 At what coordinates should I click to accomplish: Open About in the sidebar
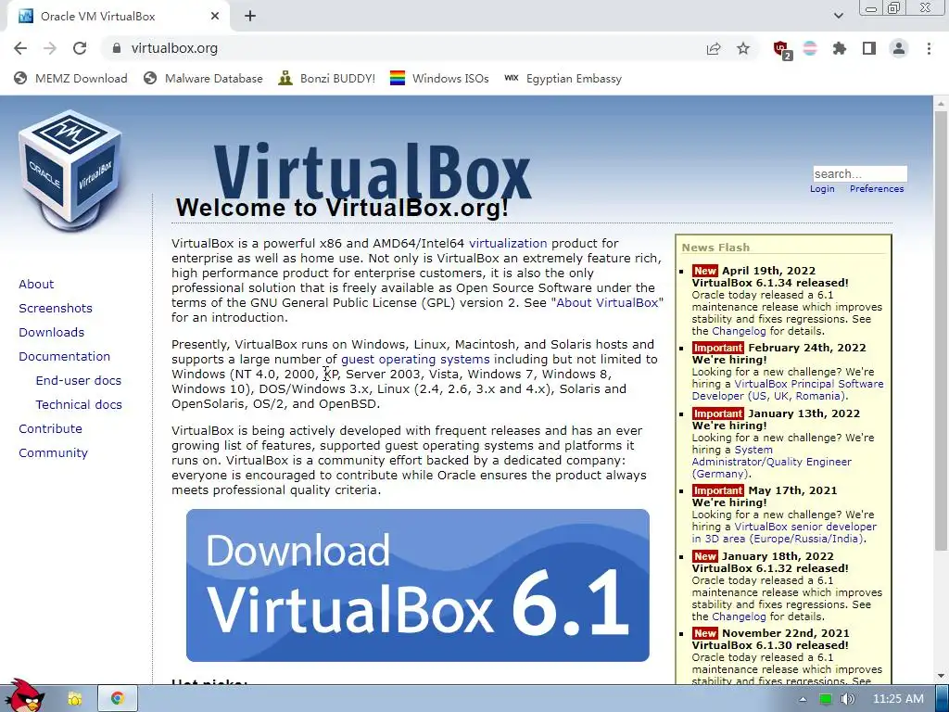[x=36, y=284]
